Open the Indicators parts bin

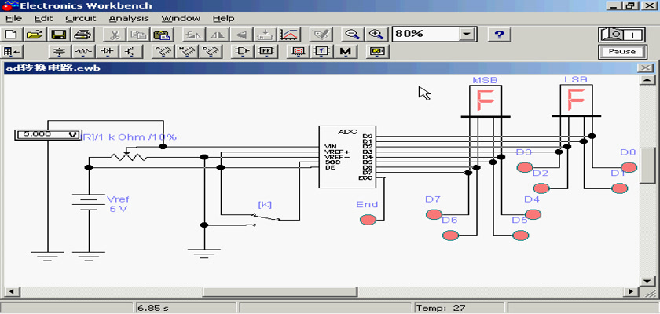tap(299, 52)
